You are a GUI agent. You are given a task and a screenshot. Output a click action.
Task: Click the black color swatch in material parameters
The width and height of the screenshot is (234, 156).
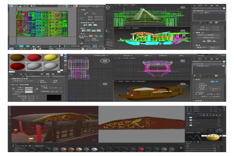point(54,97)
